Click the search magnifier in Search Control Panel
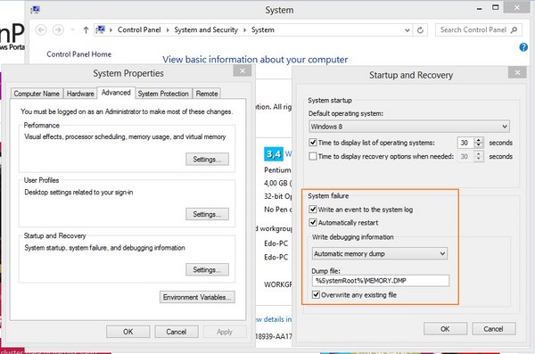 coord(514,30)
